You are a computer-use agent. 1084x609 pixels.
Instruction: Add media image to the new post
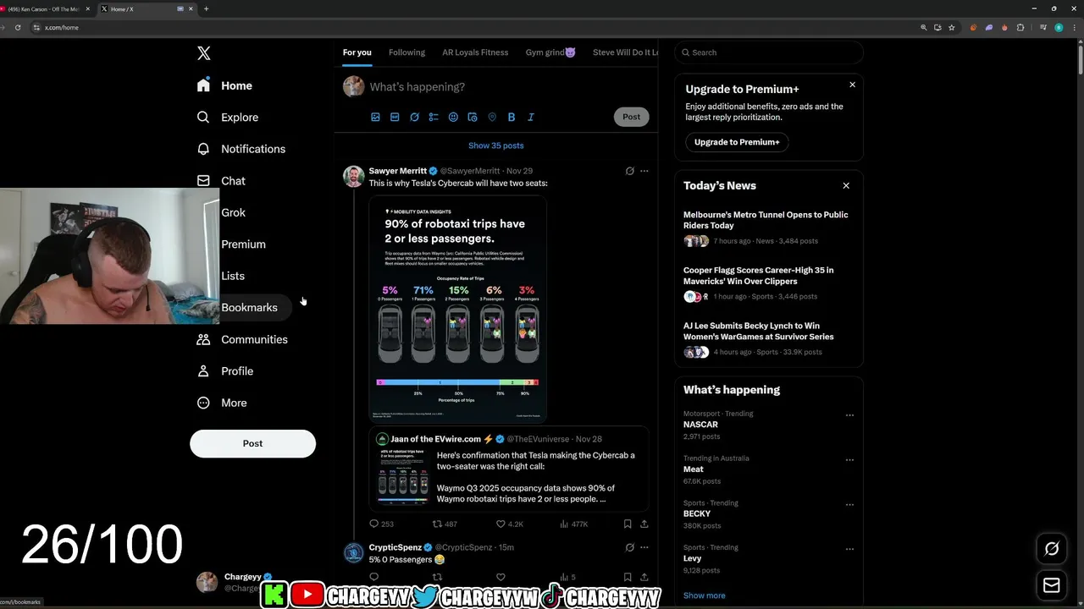375,117
